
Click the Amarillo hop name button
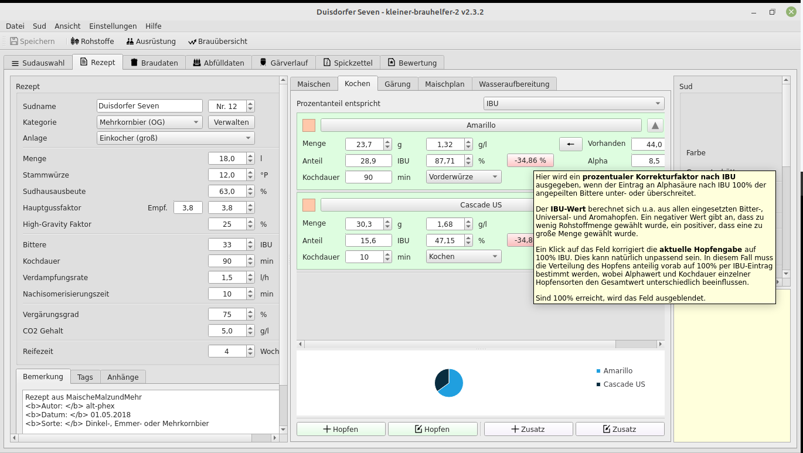point(481,125)
